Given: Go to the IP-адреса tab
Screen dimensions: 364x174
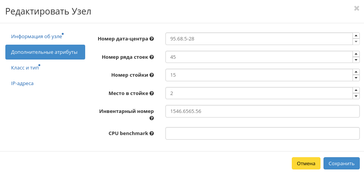Looking at the screenshot, I should pos(23,83).
